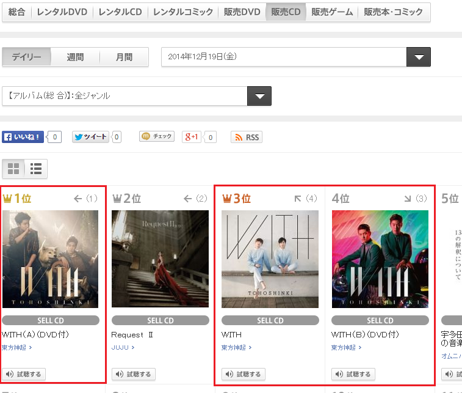Click the WITH(B) album cover

pyautogui.click(x=380, y=259)
